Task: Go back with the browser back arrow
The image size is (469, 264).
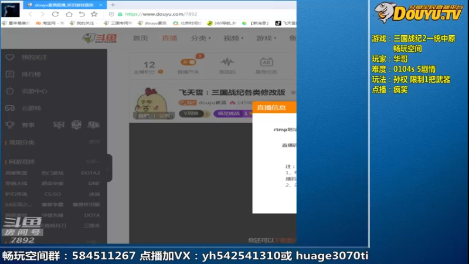Action: tap(30, 14)
